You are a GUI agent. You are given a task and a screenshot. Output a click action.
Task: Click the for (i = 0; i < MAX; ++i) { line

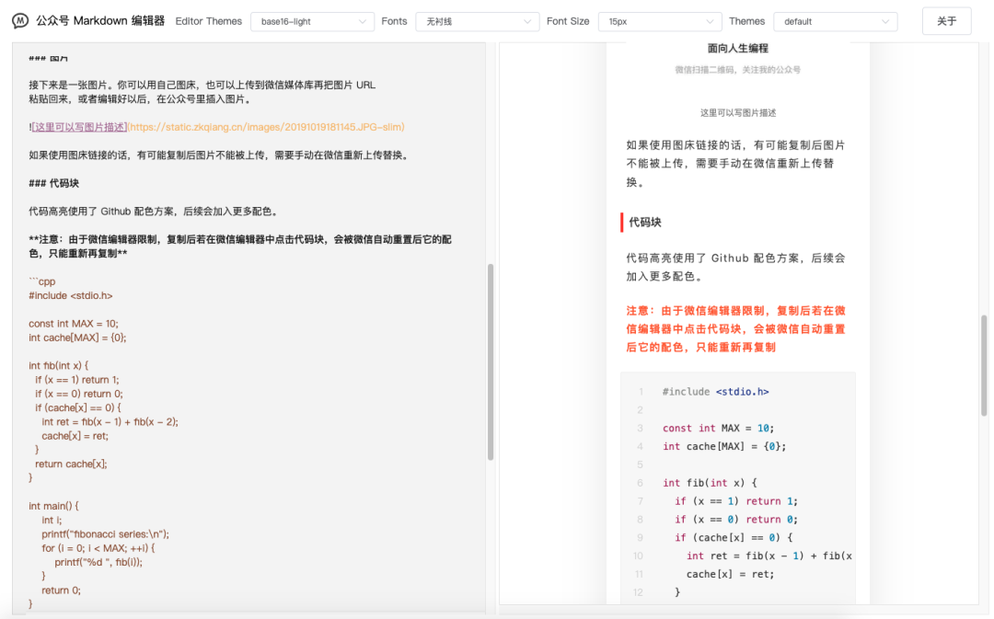pos(98,547)
